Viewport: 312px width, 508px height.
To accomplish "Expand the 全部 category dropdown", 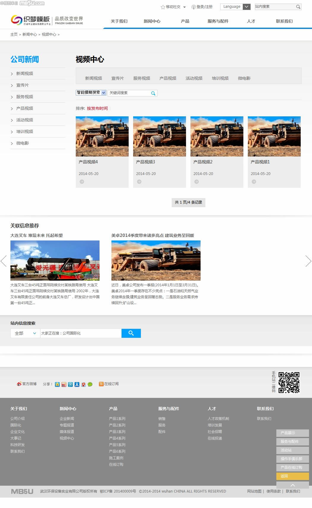I will point(25,333).
